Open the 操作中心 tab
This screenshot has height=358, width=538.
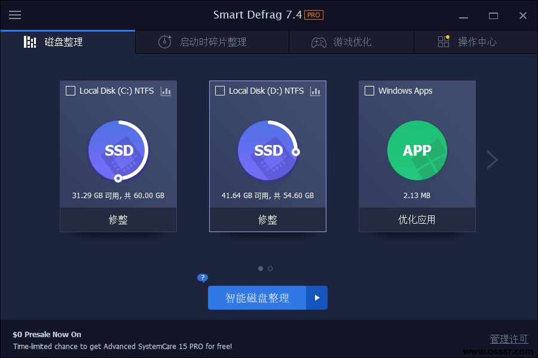476,42
